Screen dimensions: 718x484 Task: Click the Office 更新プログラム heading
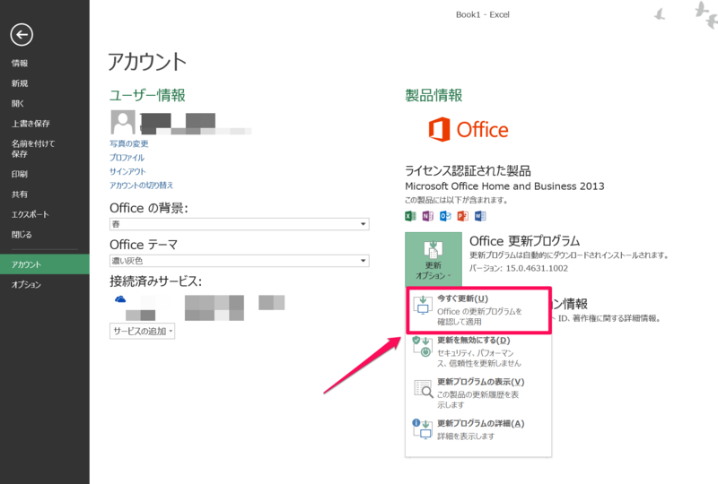point(525,240)
